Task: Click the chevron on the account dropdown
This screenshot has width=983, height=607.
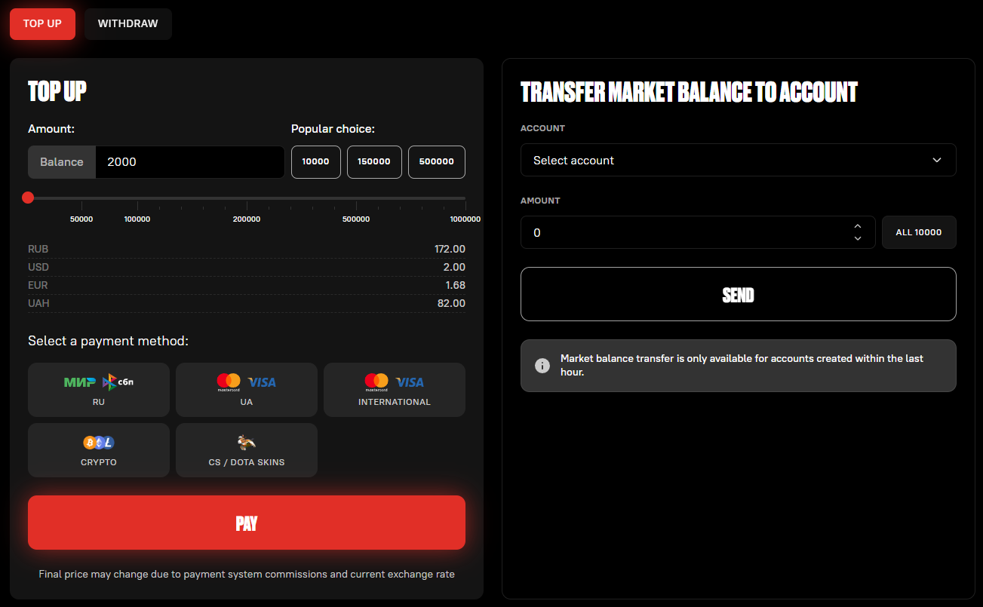Action: click(x=936, y=160)
